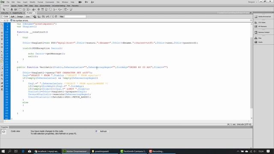
Task: Switch to Code view
Action: click(6, 17)
